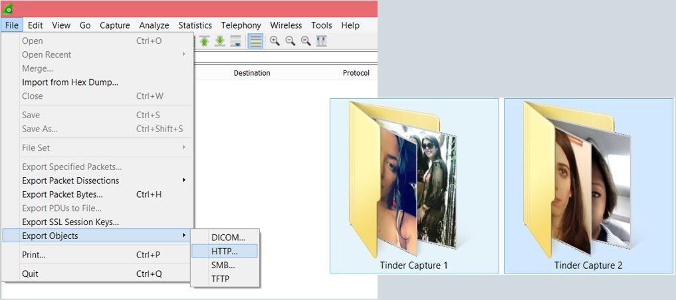Open the Wireless menu
Viewport: 676px width, 300px height.
(286, 25)
